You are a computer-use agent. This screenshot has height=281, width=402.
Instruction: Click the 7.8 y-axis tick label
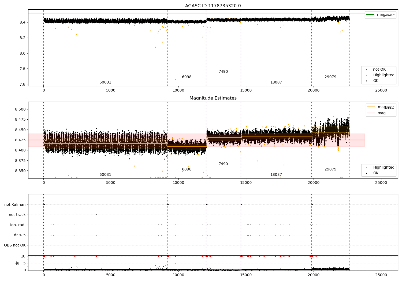tap(23, 69)
